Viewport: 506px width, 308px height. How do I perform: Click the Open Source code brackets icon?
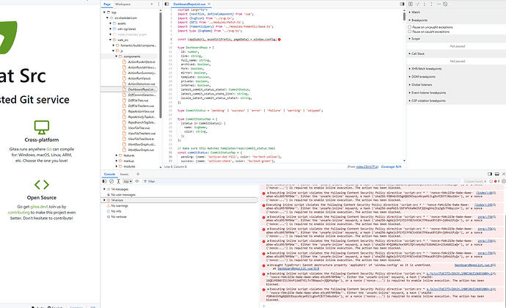tap(42, 185)
